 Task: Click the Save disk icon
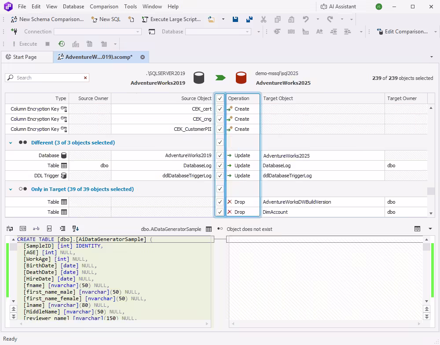(235, 19)
